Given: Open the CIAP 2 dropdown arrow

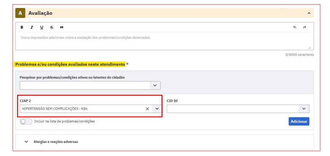Looking at the screenshot, I should tap(157, 109).
